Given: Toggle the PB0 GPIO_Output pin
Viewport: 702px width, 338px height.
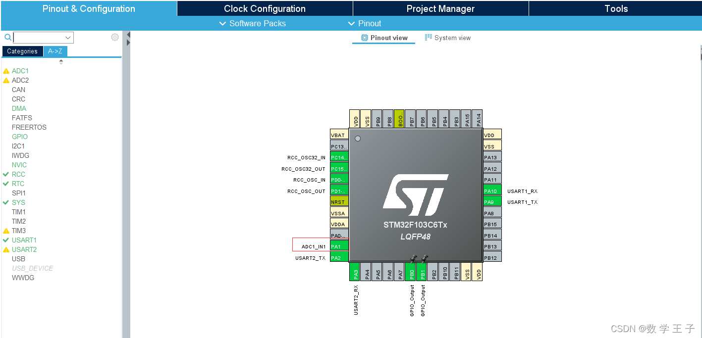Looking at the screenshot, I should tap(411, 272).
